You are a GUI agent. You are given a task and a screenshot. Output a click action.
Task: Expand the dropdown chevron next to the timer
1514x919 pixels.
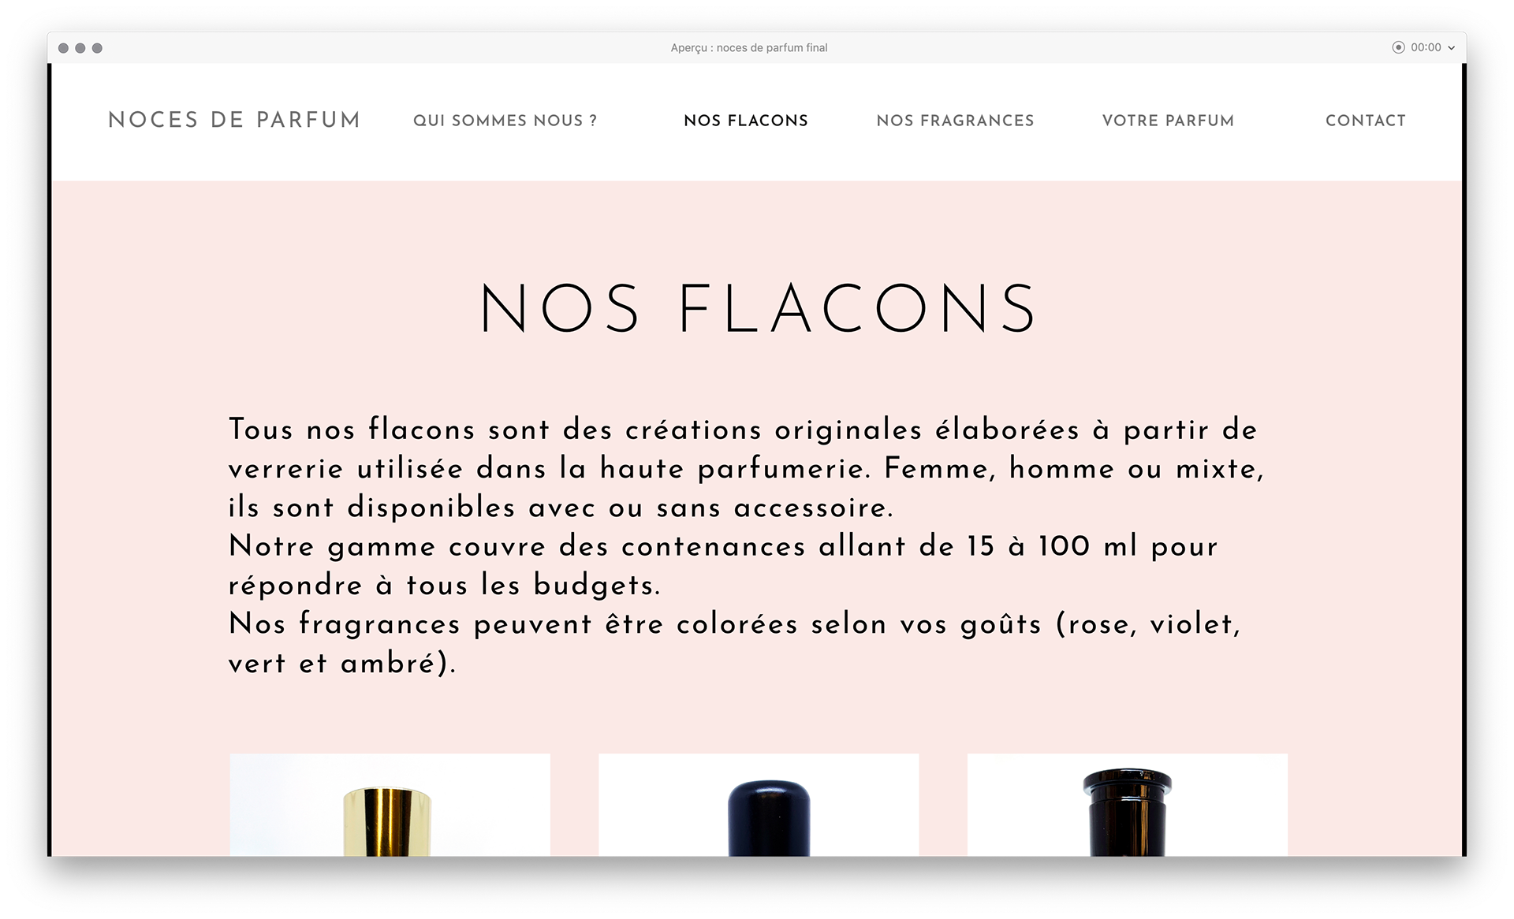1451,48
